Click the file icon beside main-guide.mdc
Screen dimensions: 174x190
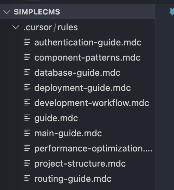pyautogui.click(x=27, y=133)
